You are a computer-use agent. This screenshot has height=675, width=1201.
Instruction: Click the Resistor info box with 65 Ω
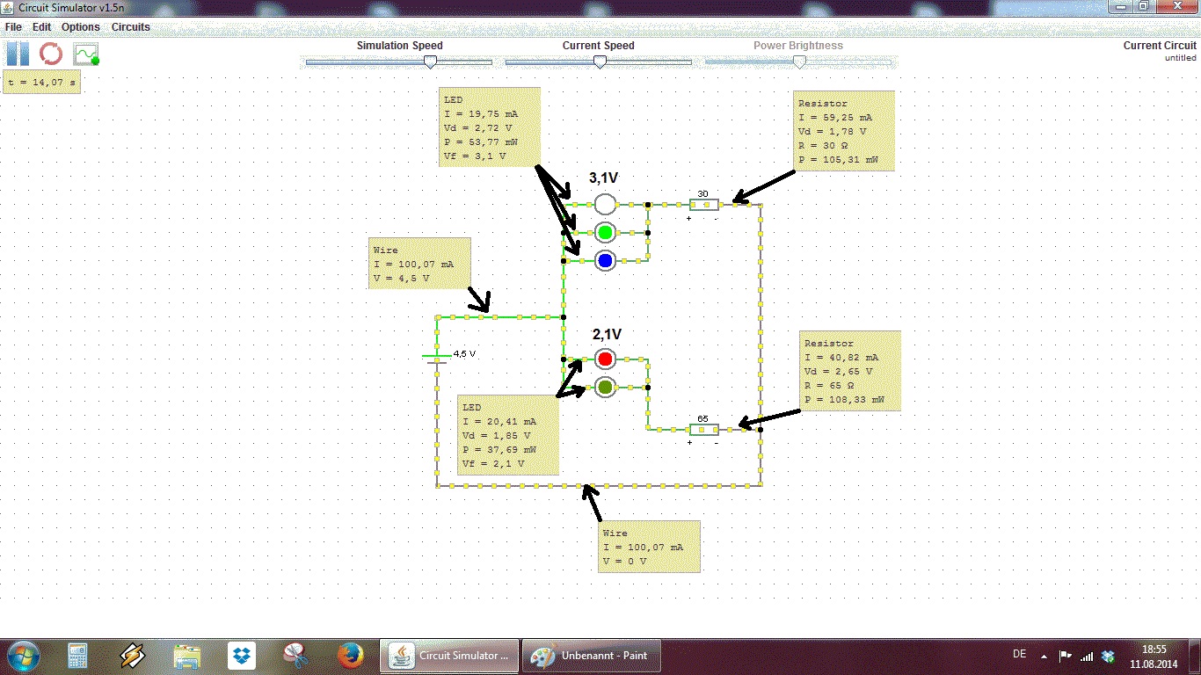850,370
